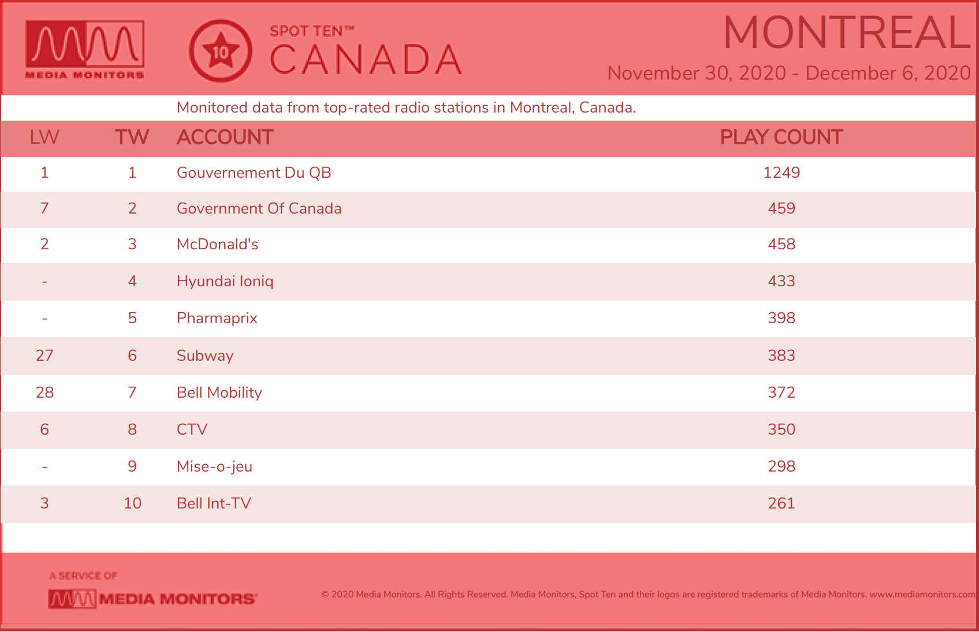Image resolution: width=979 pixels, height=632 pixels.
Task: Click the Bell Int-TV account entry
Action: click(214, 503)
